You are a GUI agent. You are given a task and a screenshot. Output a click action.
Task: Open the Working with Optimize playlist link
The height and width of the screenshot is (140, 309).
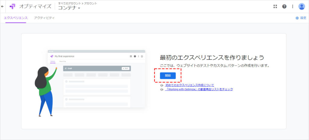tap(199, 89)
